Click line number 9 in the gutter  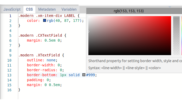10,55
